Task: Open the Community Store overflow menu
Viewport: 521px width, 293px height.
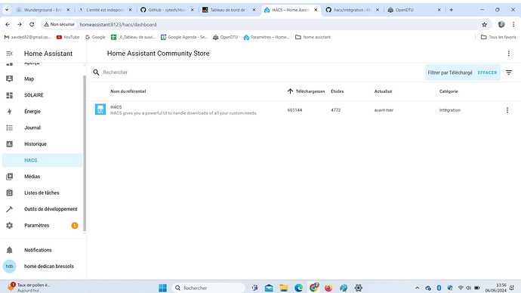Action: [x=508, y=54]
